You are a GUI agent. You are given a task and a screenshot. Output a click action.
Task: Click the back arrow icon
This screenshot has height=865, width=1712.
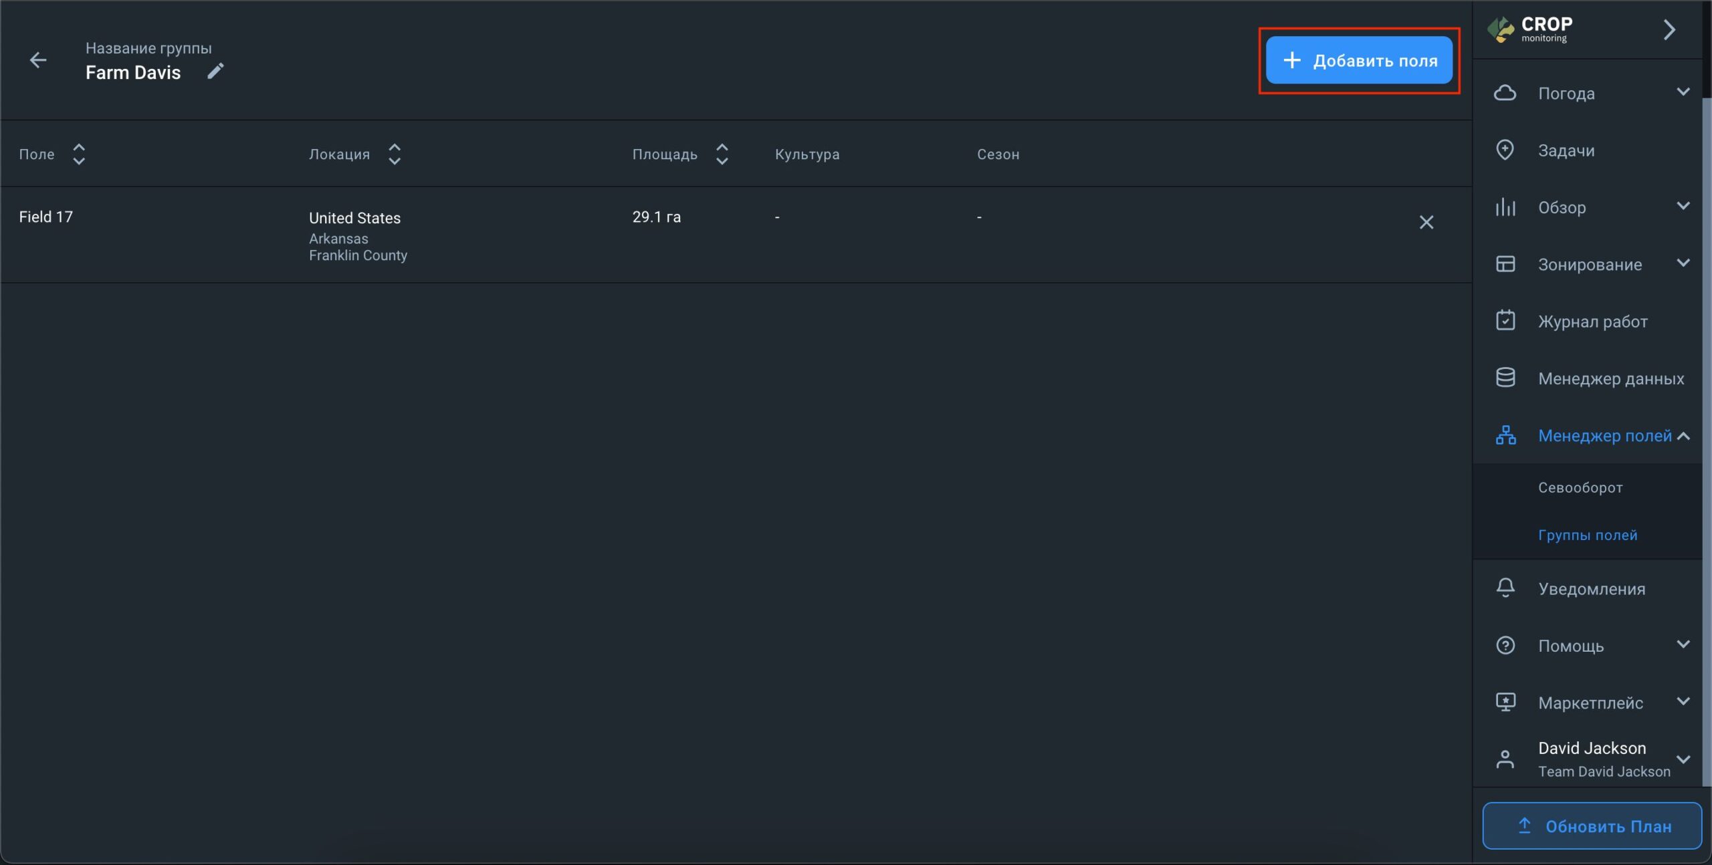[38, 60]
